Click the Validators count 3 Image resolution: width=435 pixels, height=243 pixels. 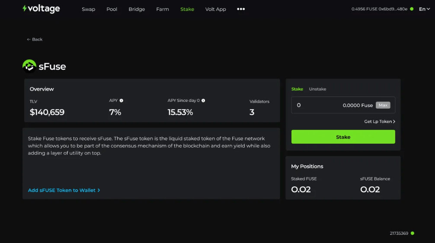point(252,112)
